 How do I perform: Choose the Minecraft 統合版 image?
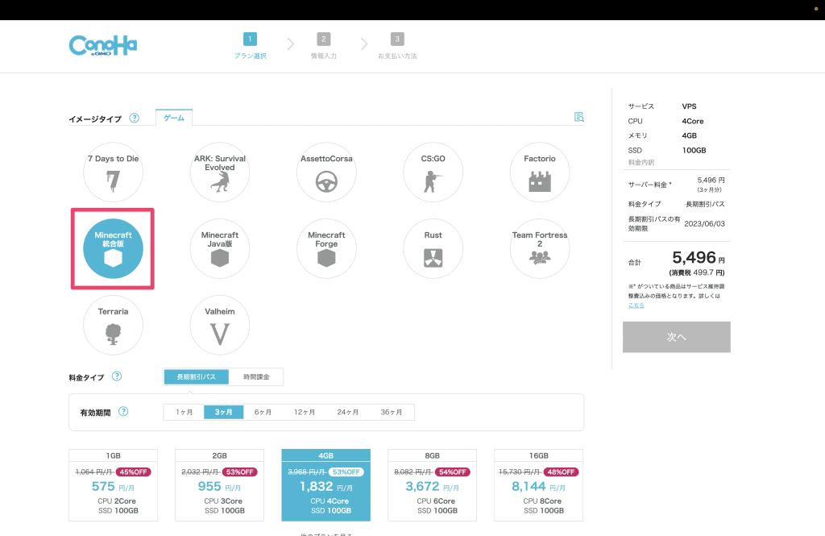tap(113, 248)
